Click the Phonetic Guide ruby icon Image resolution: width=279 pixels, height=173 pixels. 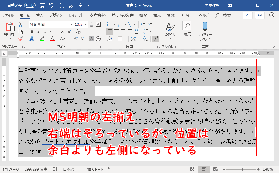point(91,24)
